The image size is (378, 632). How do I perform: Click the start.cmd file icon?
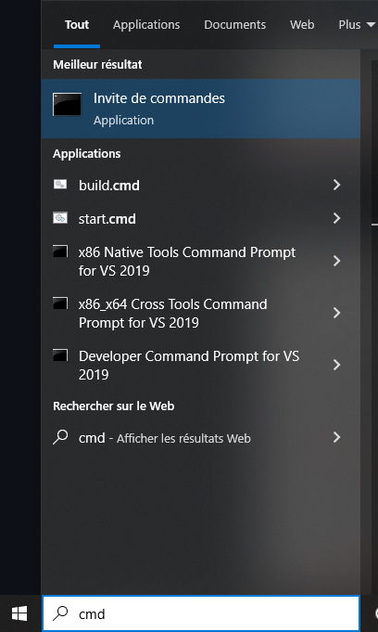[60, 218]
